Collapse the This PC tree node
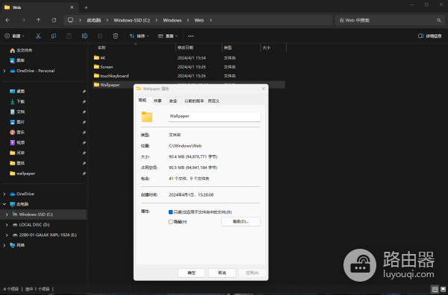 4,204
